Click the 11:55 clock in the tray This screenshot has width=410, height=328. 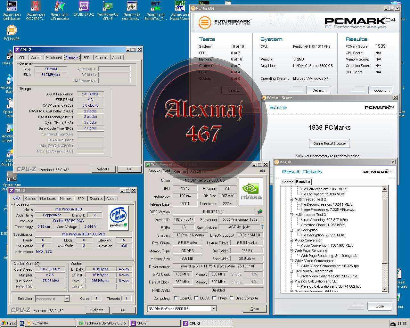pyautogui.click(x=402, y=324)
